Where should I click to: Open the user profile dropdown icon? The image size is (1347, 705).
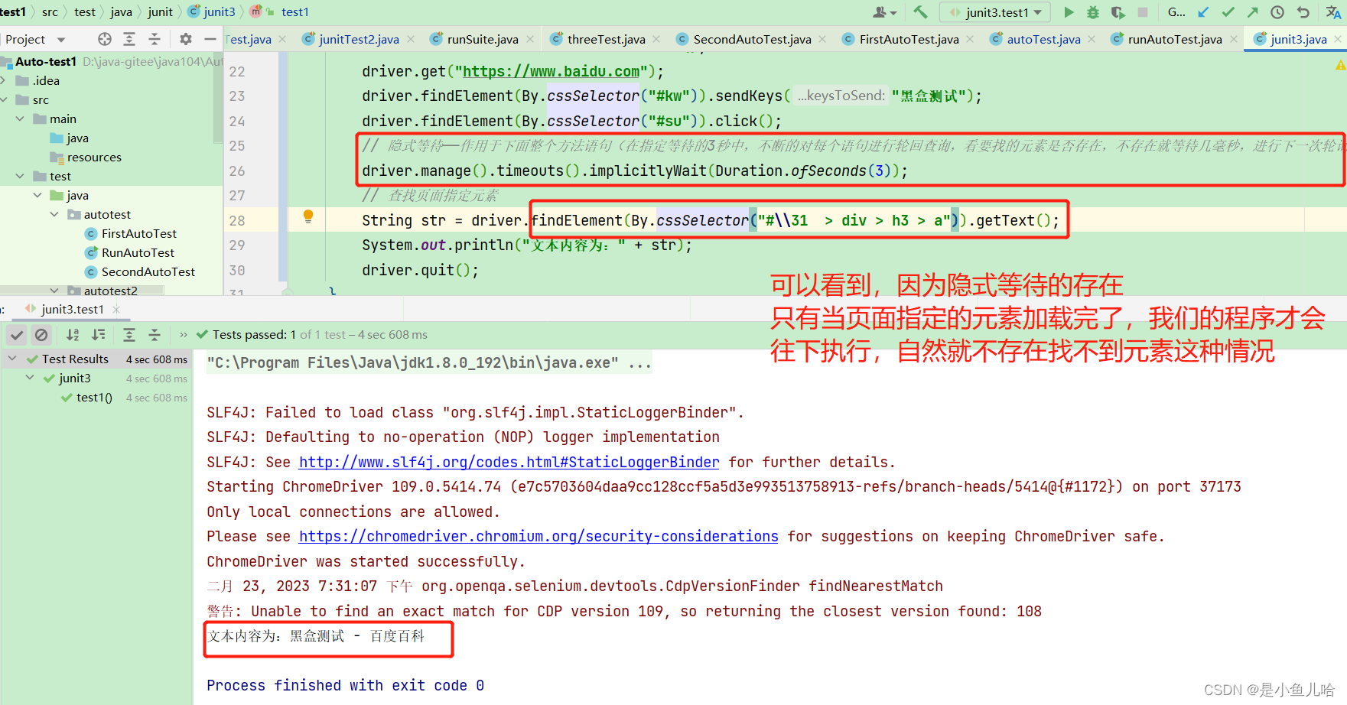885,12
